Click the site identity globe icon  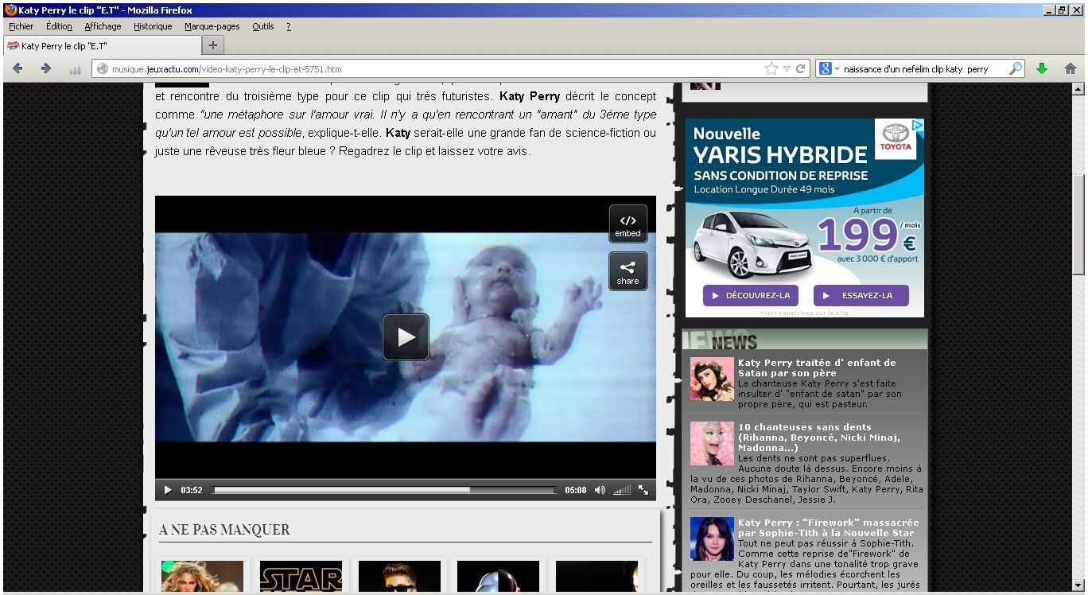pos(102,69)
